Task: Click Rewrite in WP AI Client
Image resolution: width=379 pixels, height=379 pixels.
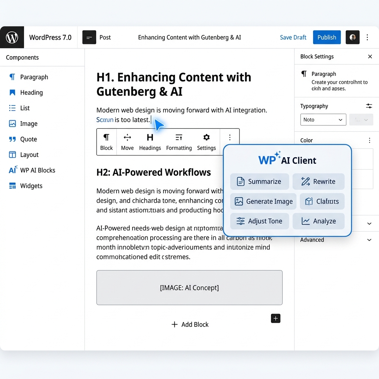Action: [x=318, y=181]
